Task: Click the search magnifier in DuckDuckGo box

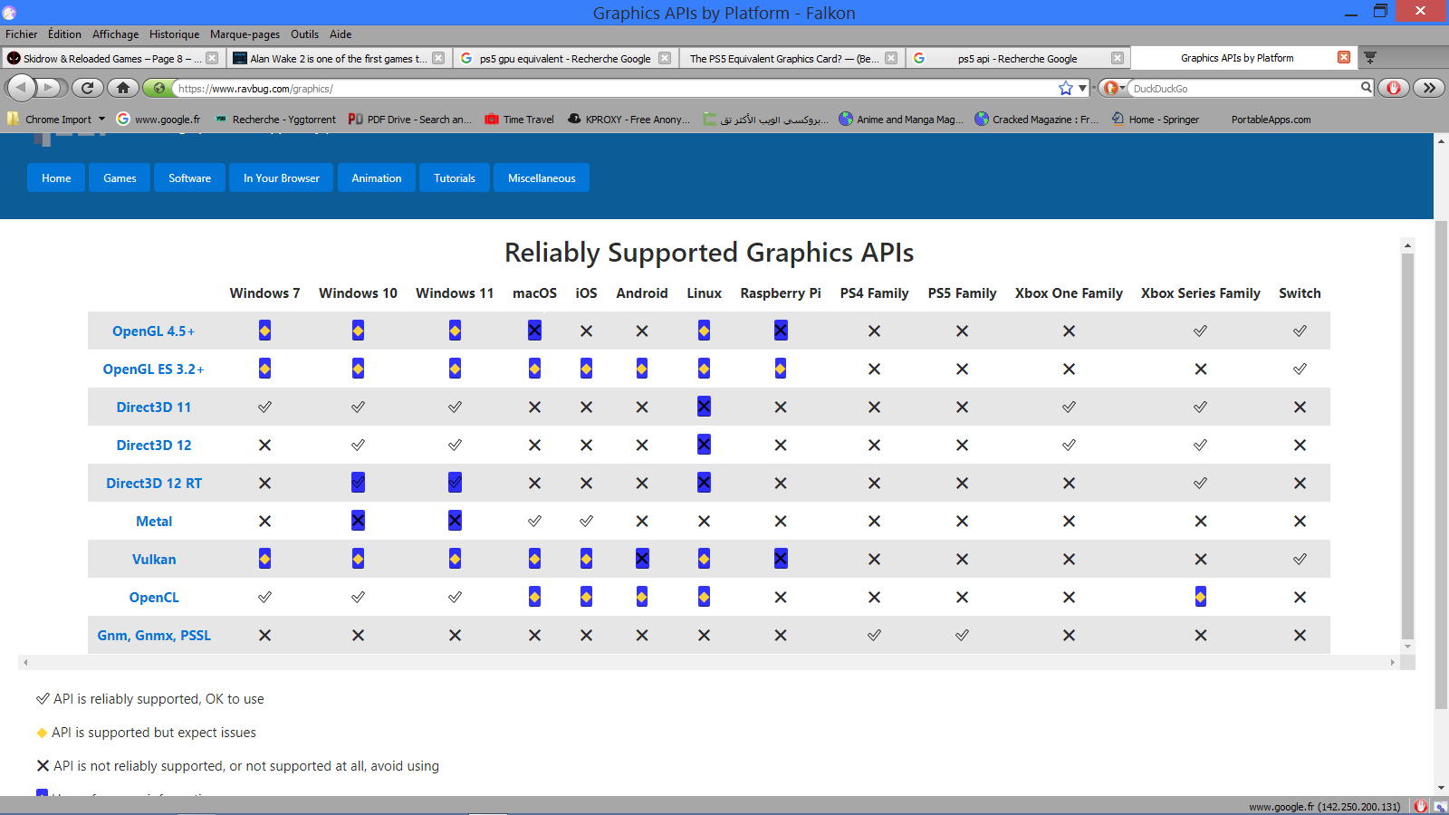Action: [1366, 88]
